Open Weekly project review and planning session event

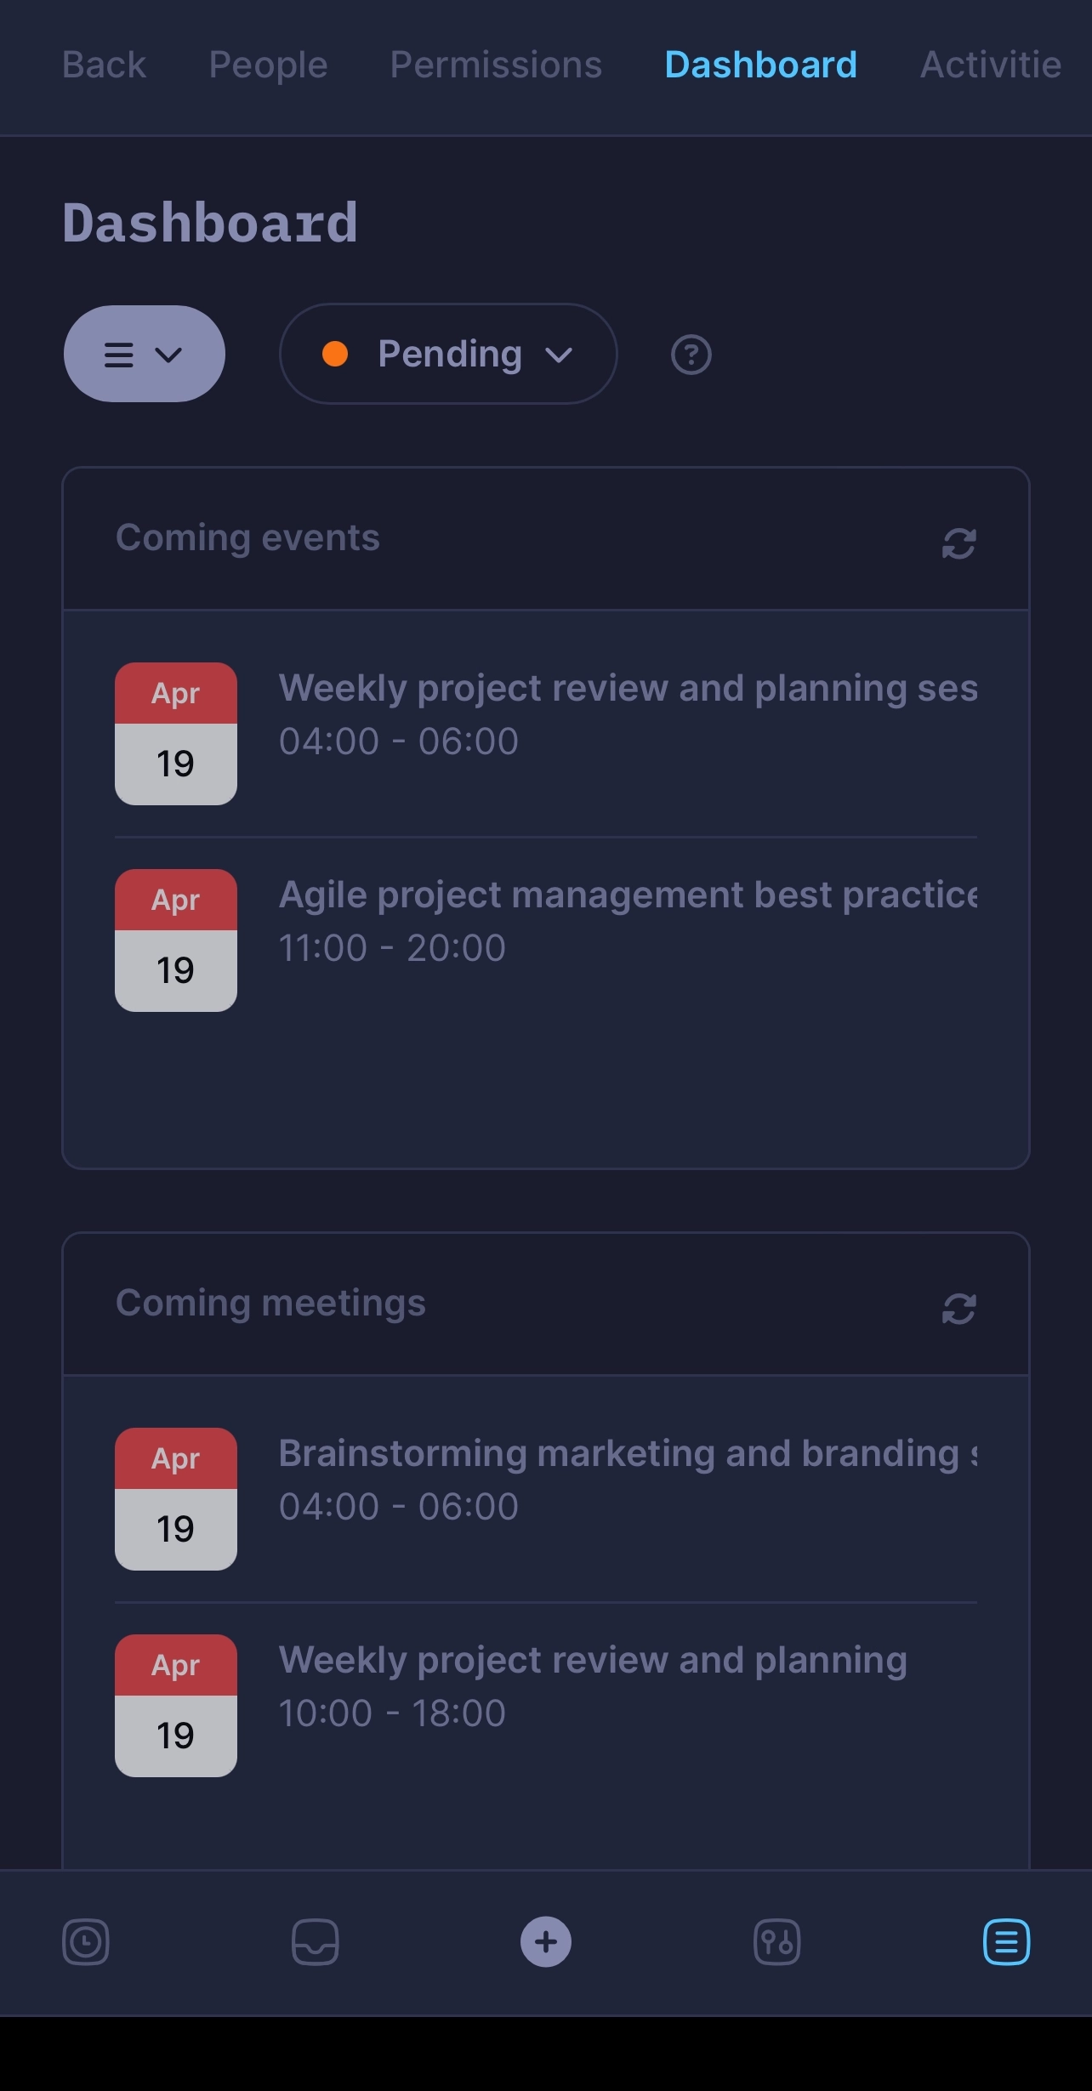628,688
